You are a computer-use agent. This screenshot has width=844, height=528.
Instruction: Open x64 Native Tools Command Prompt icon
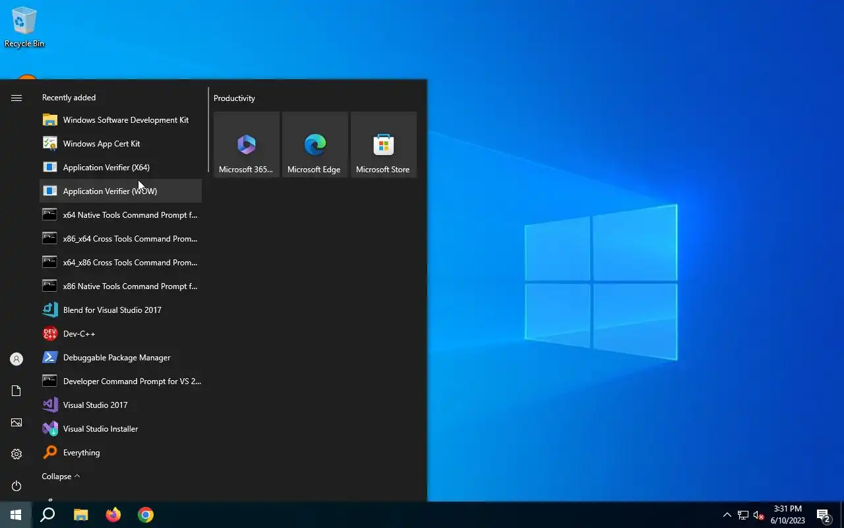[x=50, y=215]
